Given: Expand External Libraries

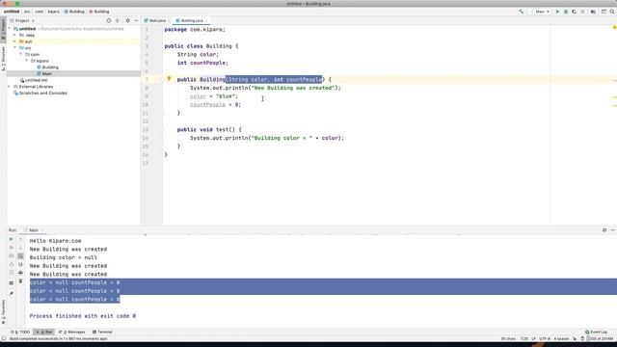Looking at the screenshot, I should [10, 87].
